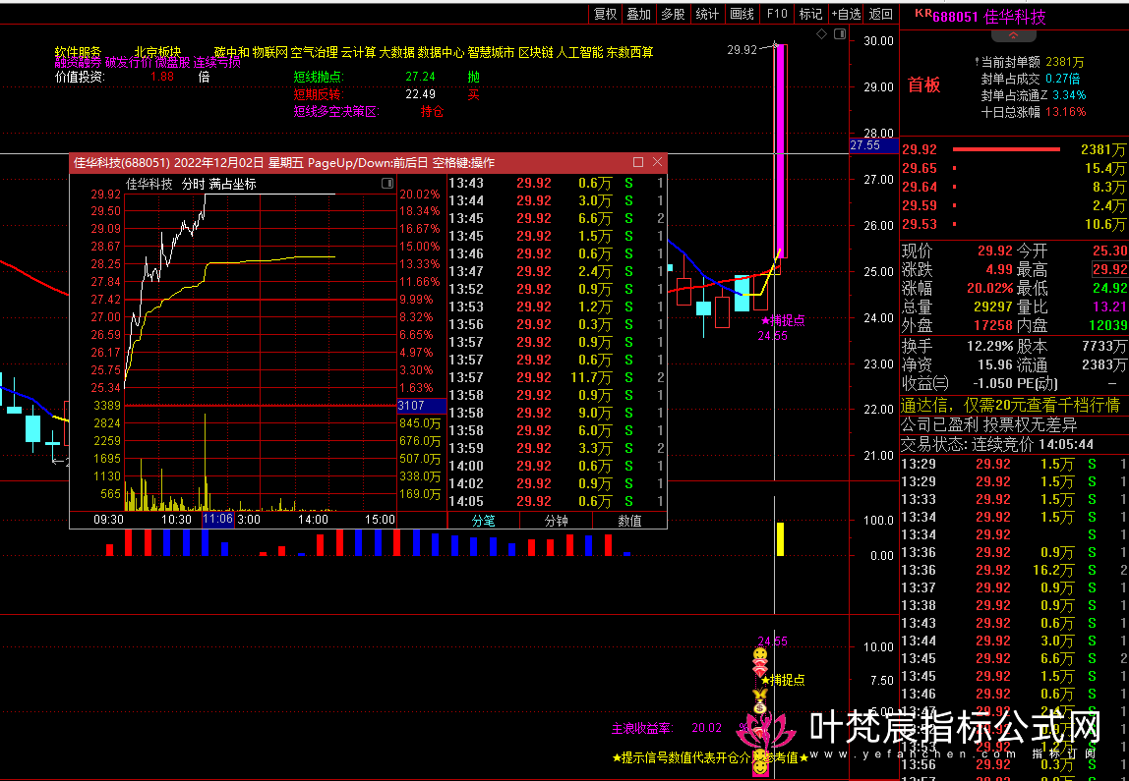The width and height of the screenshot is (1129, 781).
Task: Open the 东数西算 concept tag
Action: pos(630,52)
